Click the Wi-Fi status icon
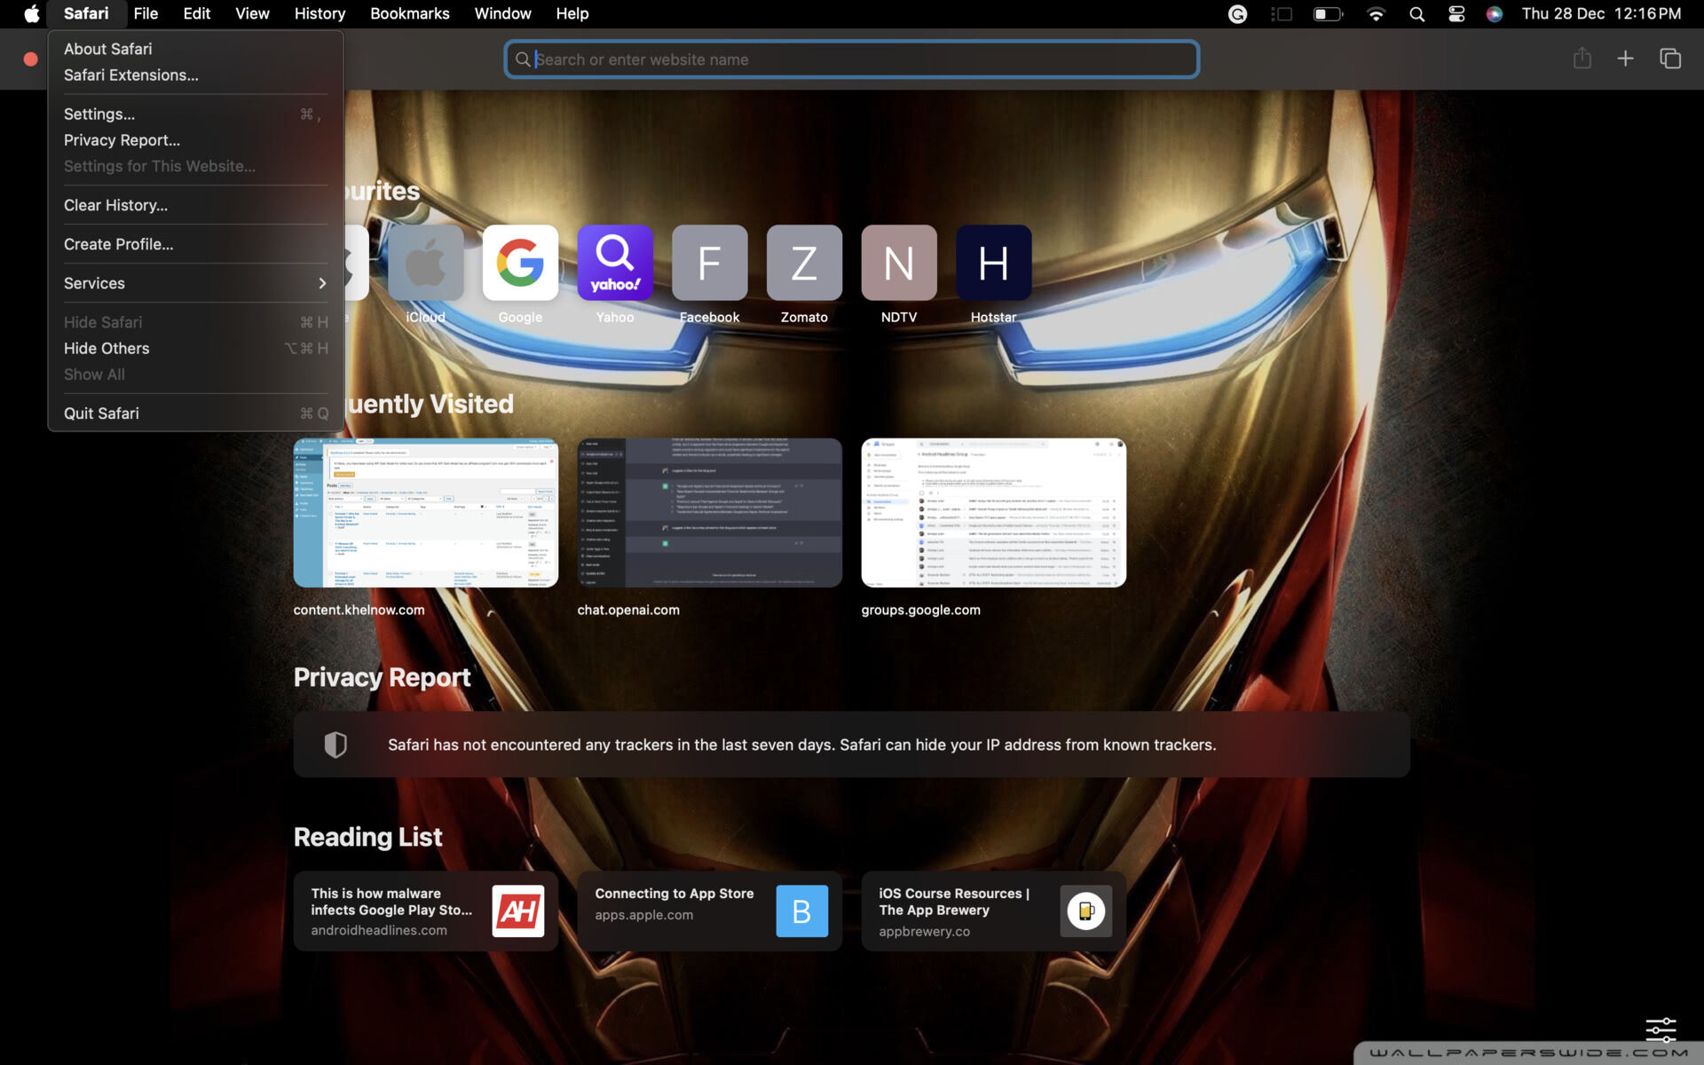This screenshot has height=1065, width=1704. [x=1376, y=13]
